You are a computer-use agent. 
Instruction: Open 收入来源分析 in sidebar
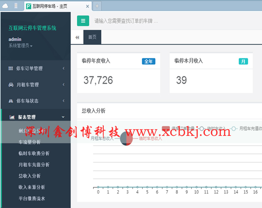(32, 187)
